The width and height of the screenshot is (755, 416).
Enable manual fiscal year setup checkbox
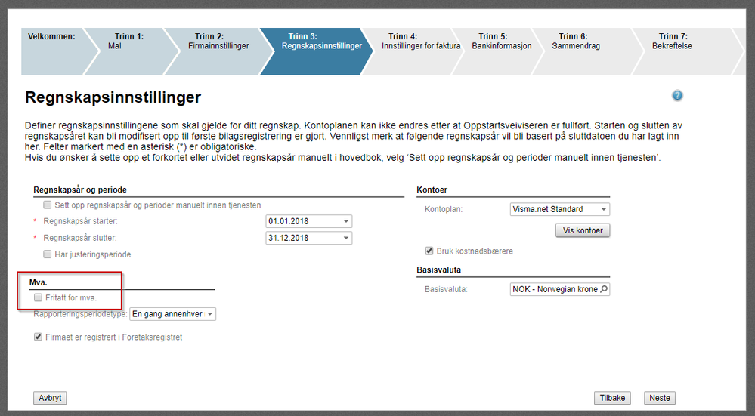[47, 205]
